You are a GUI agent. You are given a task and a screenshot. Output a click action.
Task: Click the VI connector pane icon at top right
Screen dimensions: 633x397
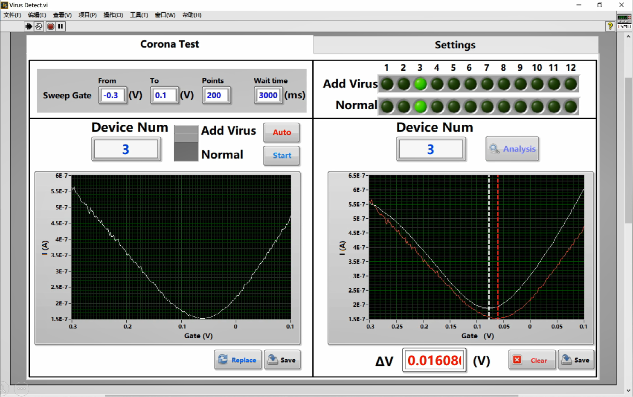(624, 21)
